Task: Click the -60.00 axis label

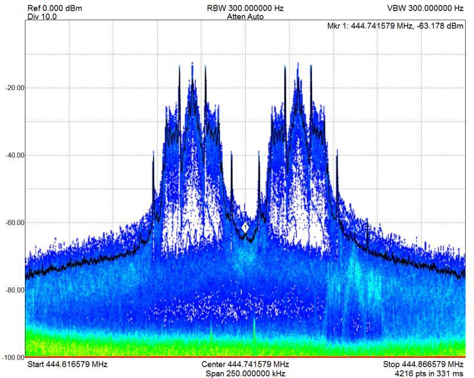Action: coord(13,223)
